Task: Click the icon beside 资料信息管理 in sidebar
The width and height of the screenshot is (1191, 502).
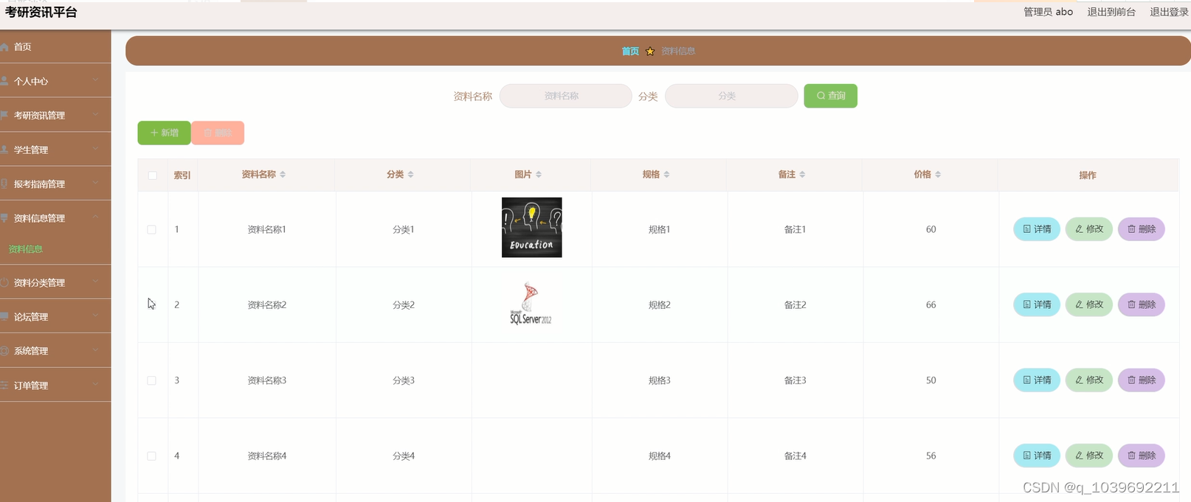Action: tap(4, 218)
